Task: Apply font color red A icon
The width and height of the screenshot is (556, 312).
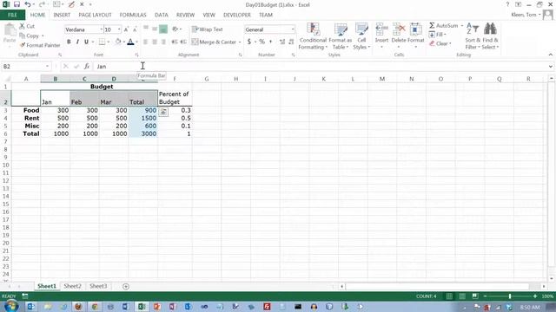Action: 130,42
